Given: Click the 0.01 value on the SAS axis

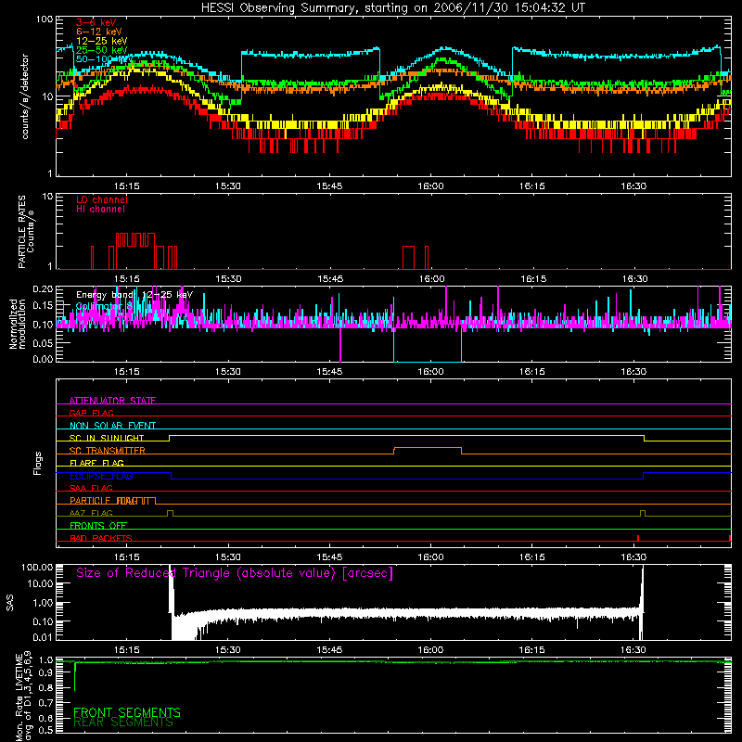Looking at the screenshot, I should pyautogui.click(x=43, y=637).
